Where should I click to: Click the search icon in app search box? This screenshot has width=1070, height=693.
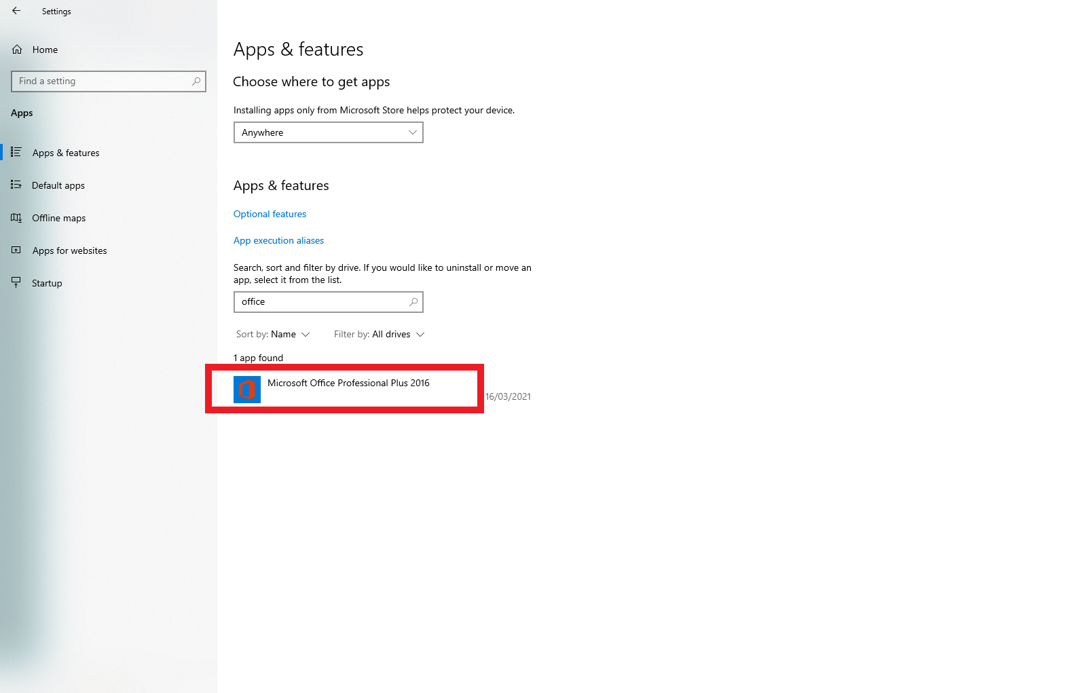click(x=413, y=302)
